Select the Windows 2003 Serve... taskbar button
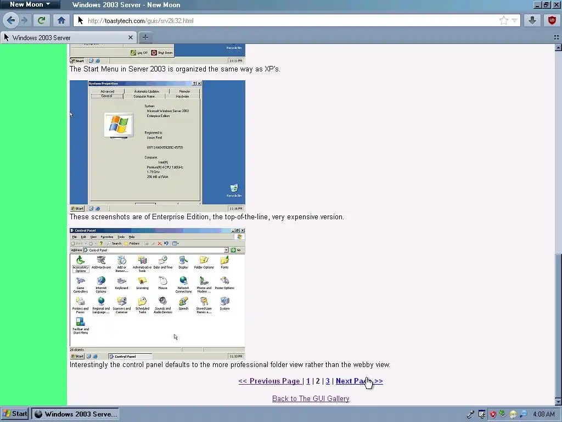Image resolution: width=562 pixels, height=422 pixels. coord(75,414)
